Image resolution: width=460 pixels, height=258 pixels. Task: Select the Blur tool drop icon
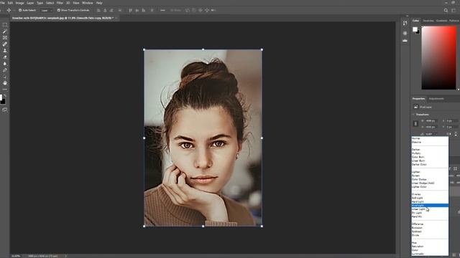point(5,64)
